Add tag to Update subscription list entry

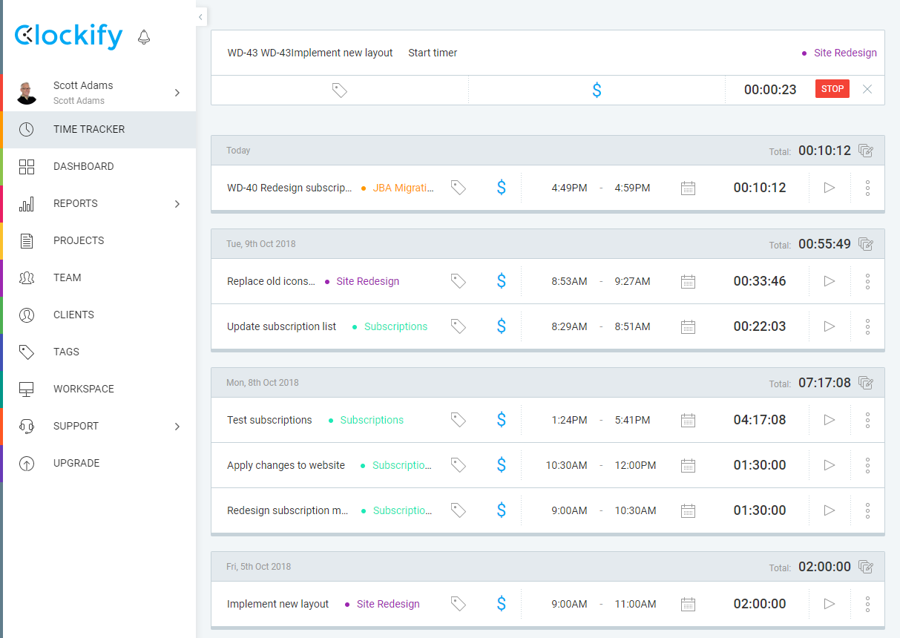tap(459, 326)
